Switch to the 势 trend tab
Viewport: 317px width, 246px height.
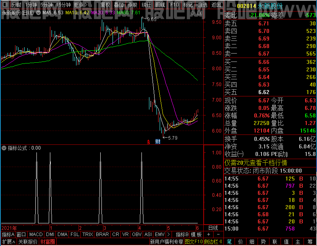[263, 242]
